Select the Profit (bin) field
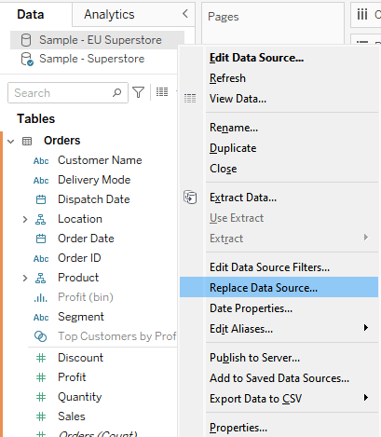Screen dimensions: 381x437 click(86, 297)
